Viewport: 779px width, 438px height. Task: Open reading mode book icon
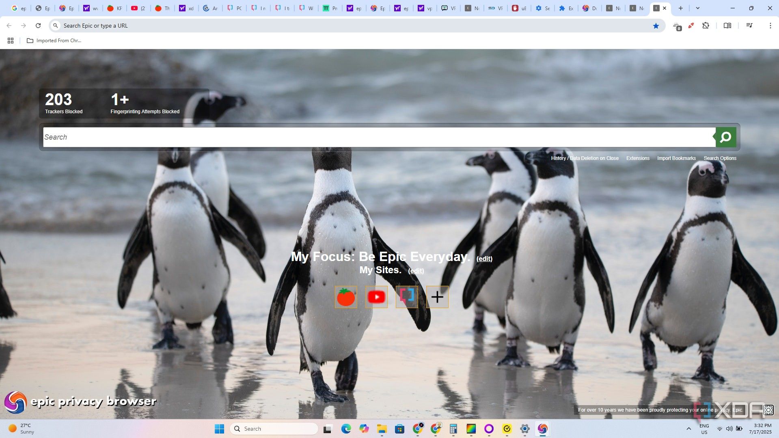pos(727,26)
